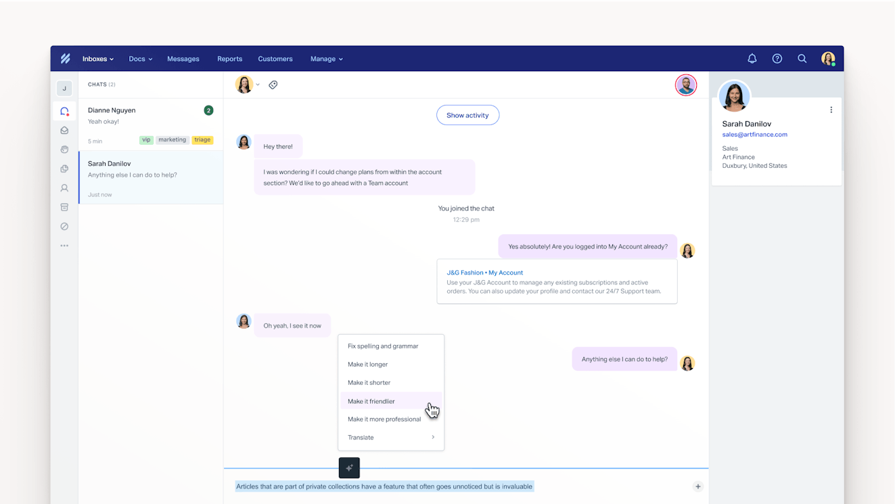This screenshot has height=504, width=895.
Task: Open the three-dot menu in customer profile
Action: pos(831,110)
